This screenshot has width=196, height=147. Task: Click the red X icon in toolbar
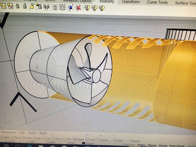[78, 8]
